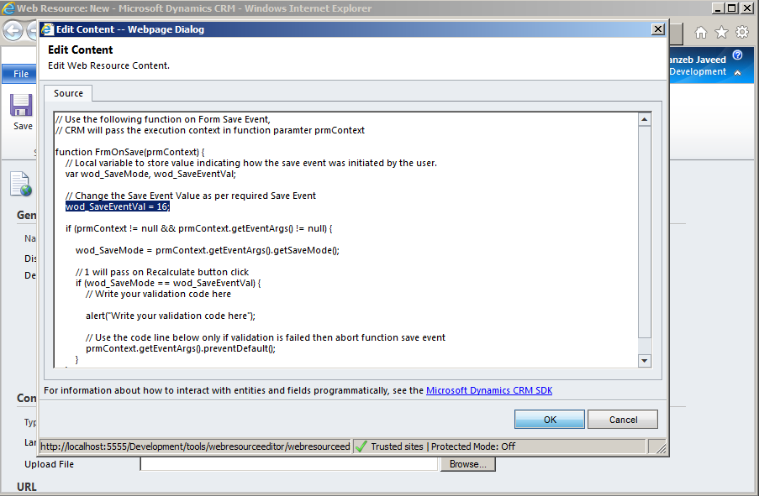Click the highlighted line wod_SaveEventVal = 16;
The width and height of the screenshot is (759, 496).
pyautogui.click(x=118, y=207)
